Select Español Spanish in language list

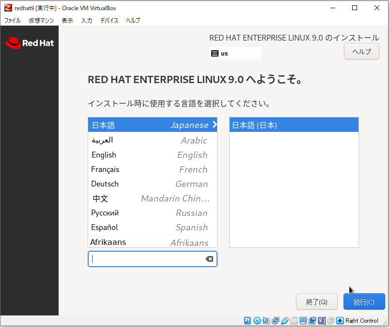click(153, 228)
